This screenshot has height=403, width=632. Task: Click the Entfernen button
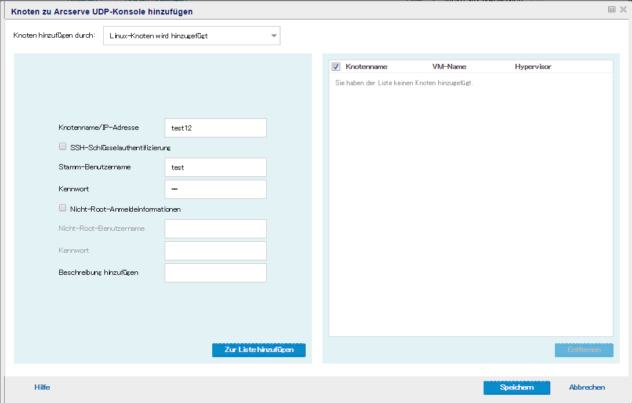click(584, 350)
